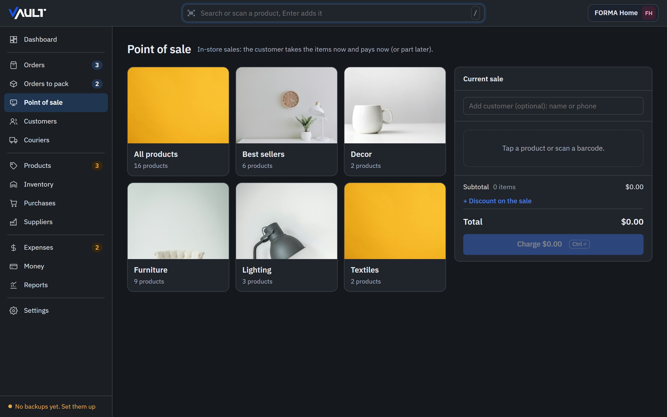Open Suppliers from the sidebar
Image resolution: width=667 pixels, height=417 pixels.
point(56,222)
